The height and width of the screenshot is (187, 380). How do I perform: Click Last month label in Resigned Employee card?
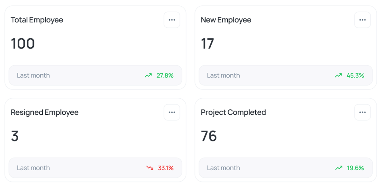coord(33,168)
